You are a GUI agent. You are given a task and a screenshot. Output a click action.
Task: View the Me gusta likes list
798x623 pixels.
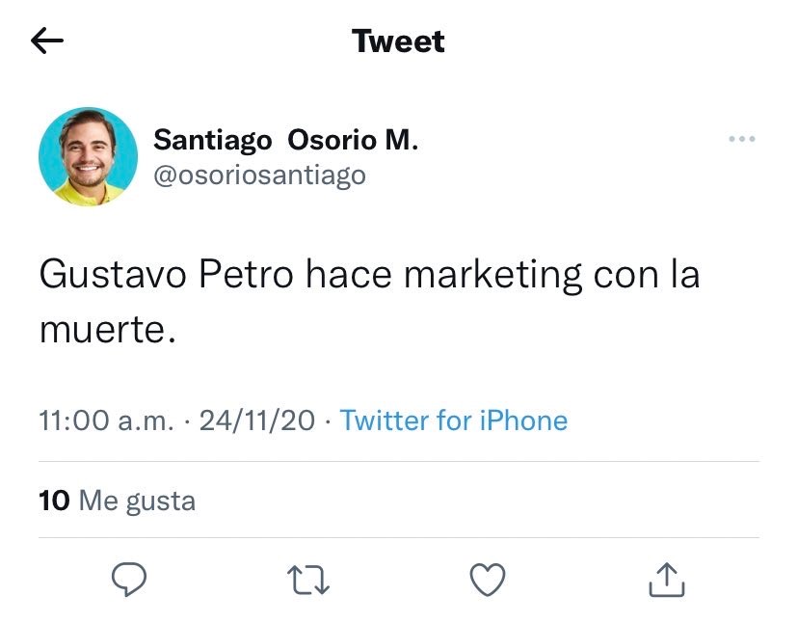136,501
